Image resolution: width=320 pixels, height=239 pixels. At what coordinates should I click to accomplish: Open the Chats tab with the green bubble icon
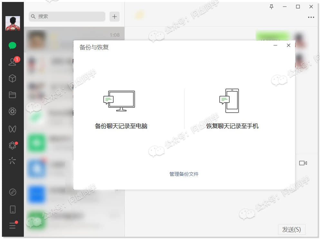(x=13, y=45)
